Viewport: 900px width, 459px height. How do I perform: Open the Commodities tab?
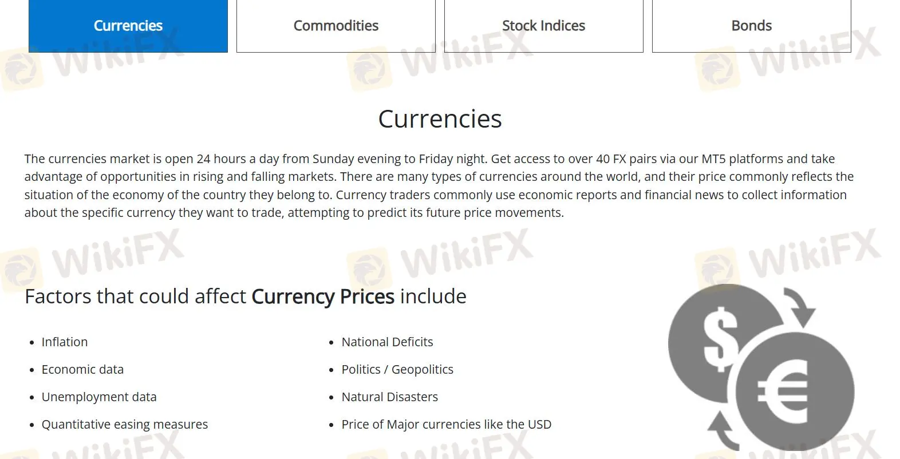click(336, 26)
